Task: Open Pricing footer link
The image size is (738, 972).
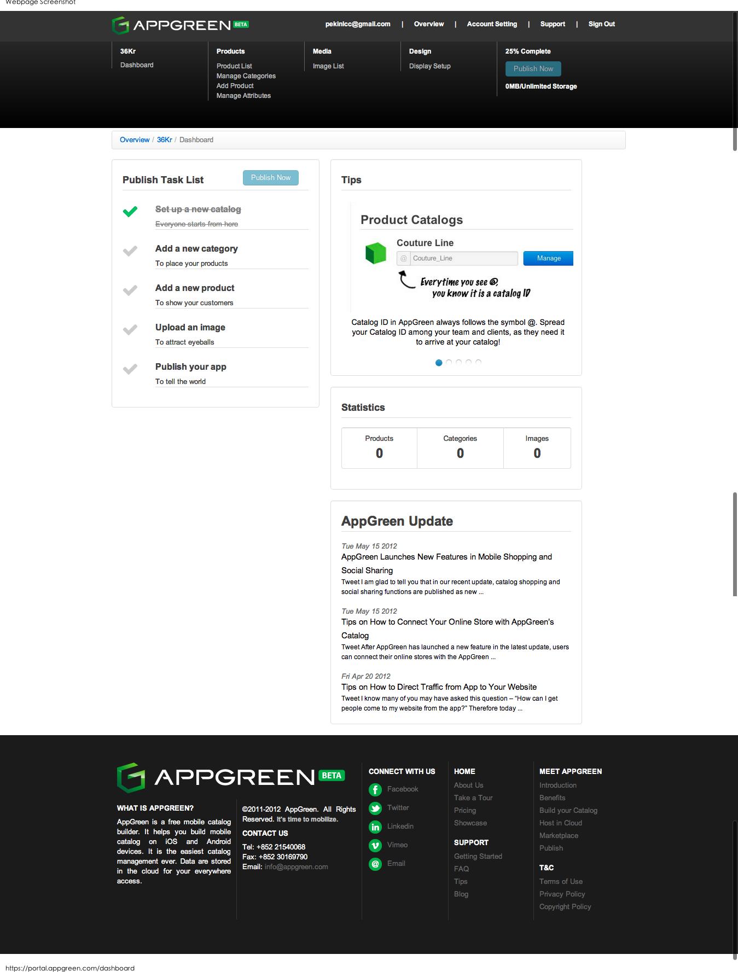Action: coord(465,811)
